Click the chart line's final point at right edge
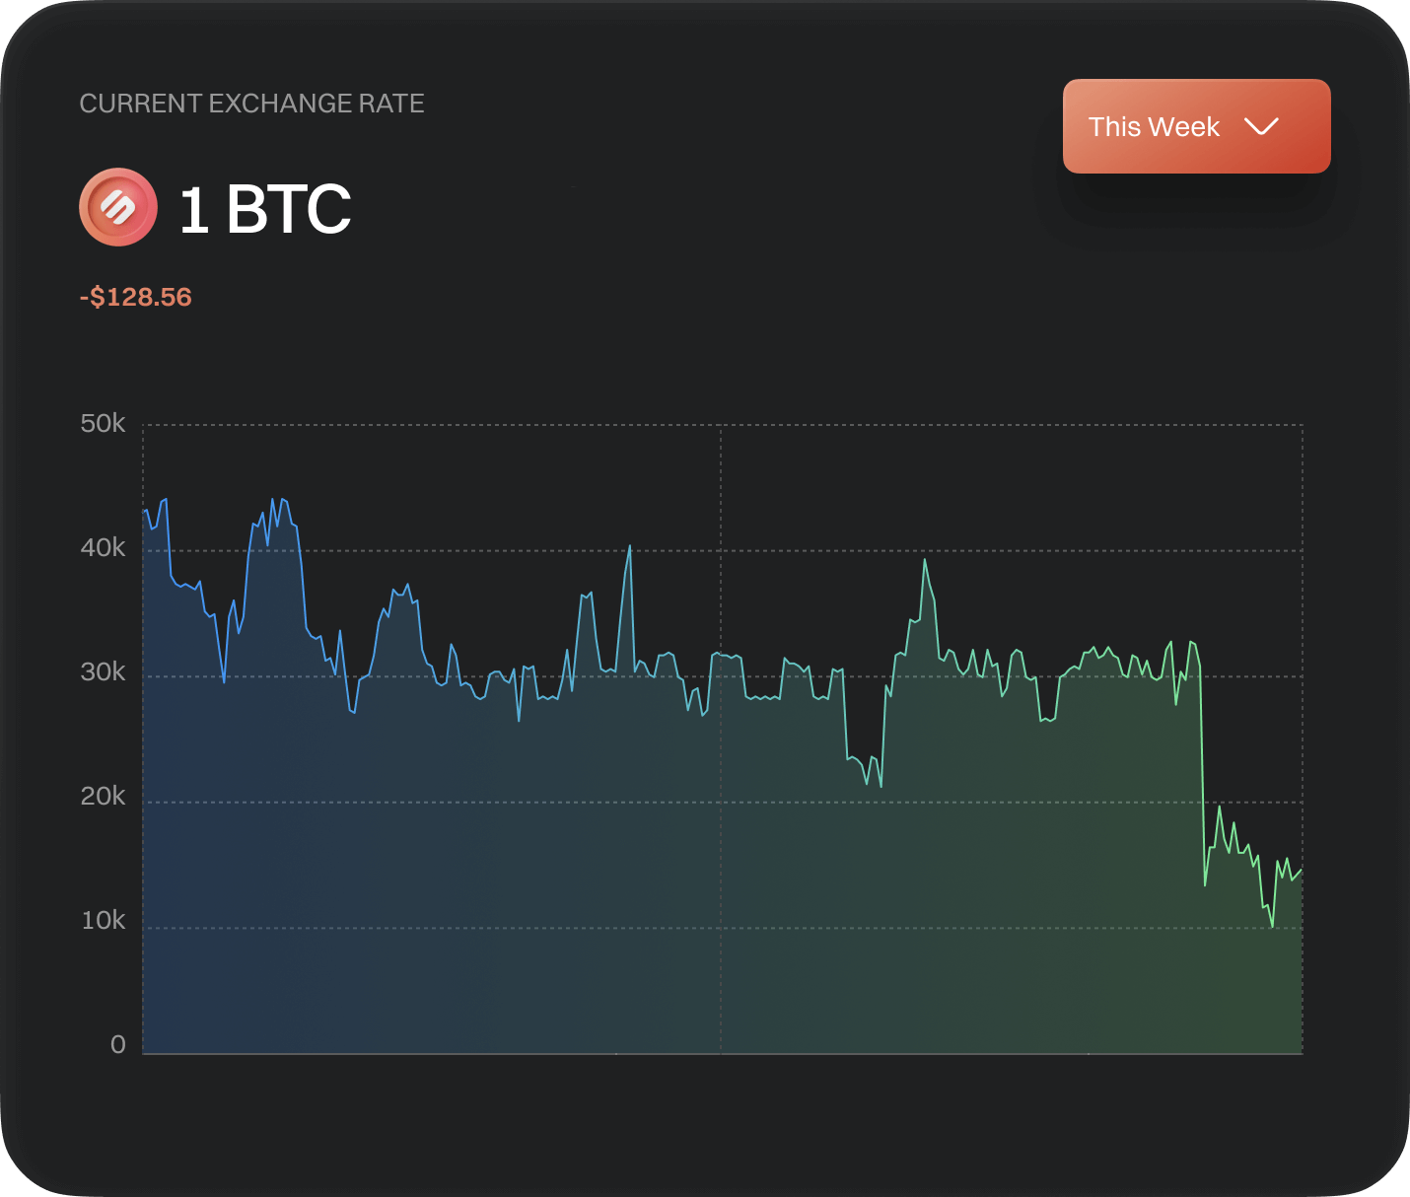This screenshot has width=1410, height=1197. coord(1301,871)
